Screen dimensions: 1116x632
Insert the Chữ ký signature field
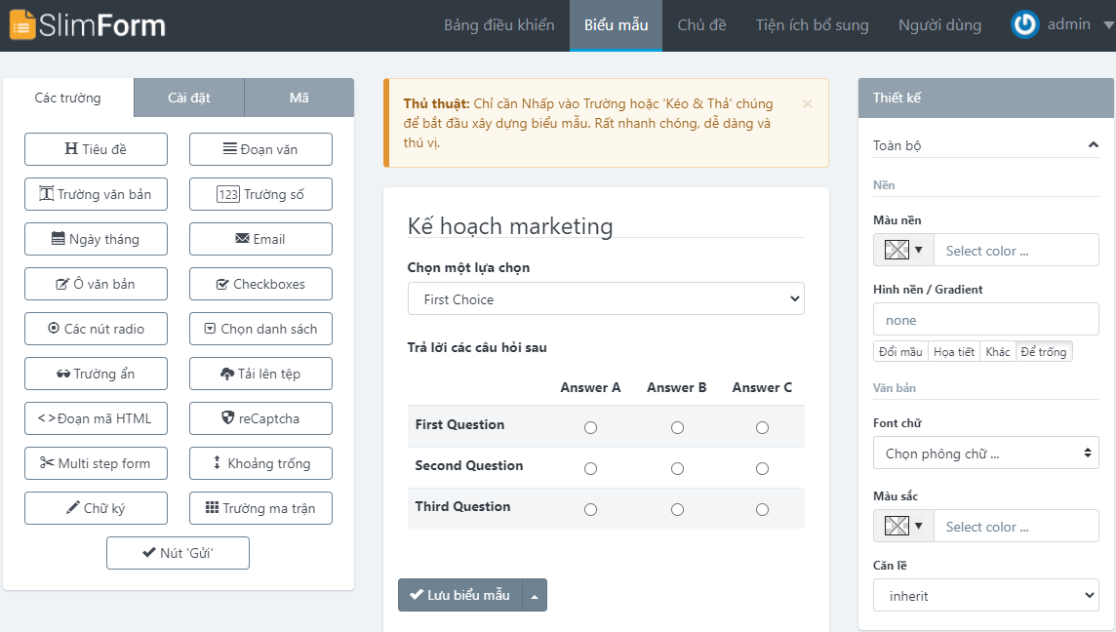pyautogui.click(x=96, y=508)
